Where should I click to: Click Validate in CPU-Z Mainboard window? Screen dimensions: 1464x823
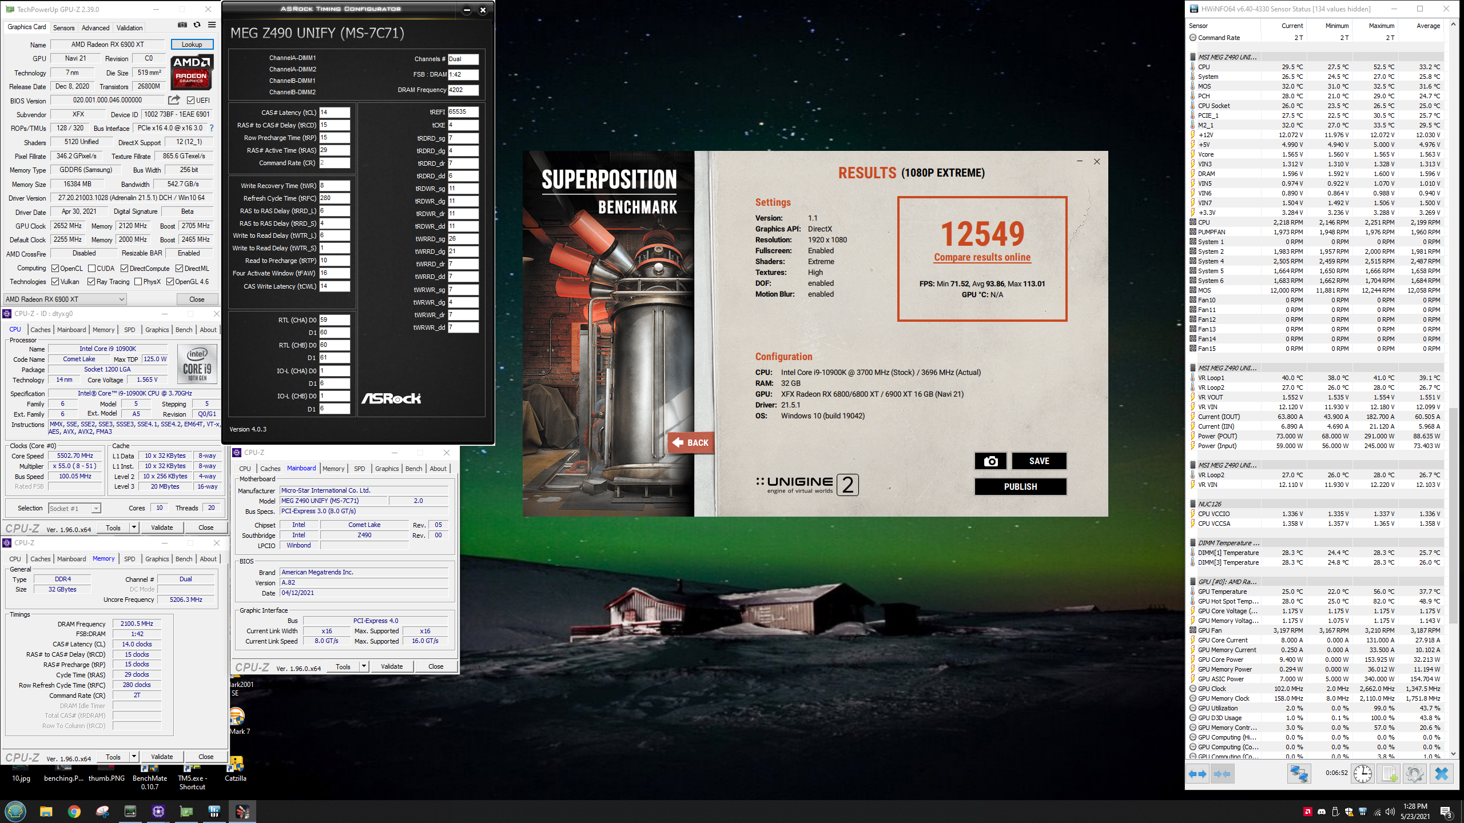coord(392,666)
